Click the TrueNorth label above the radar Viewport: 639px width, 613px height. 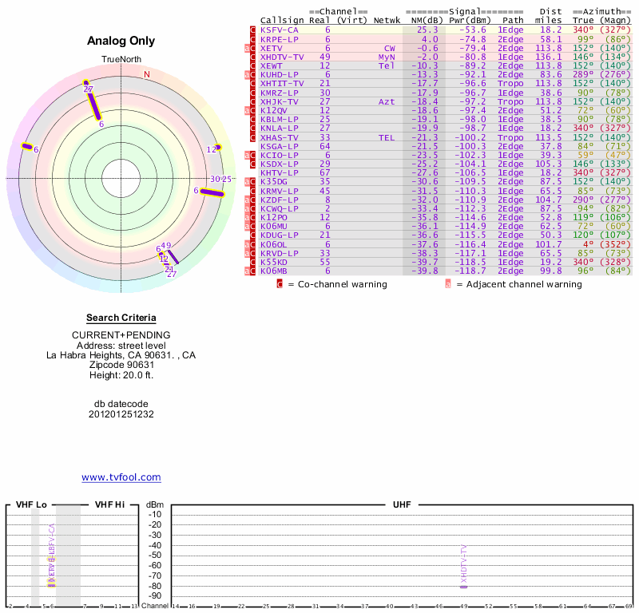click(x=121, y=61)
